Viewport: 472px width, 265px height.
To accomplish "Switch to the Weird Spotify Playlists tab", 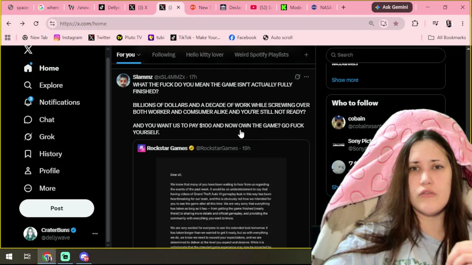I will (x=261, y=55).
